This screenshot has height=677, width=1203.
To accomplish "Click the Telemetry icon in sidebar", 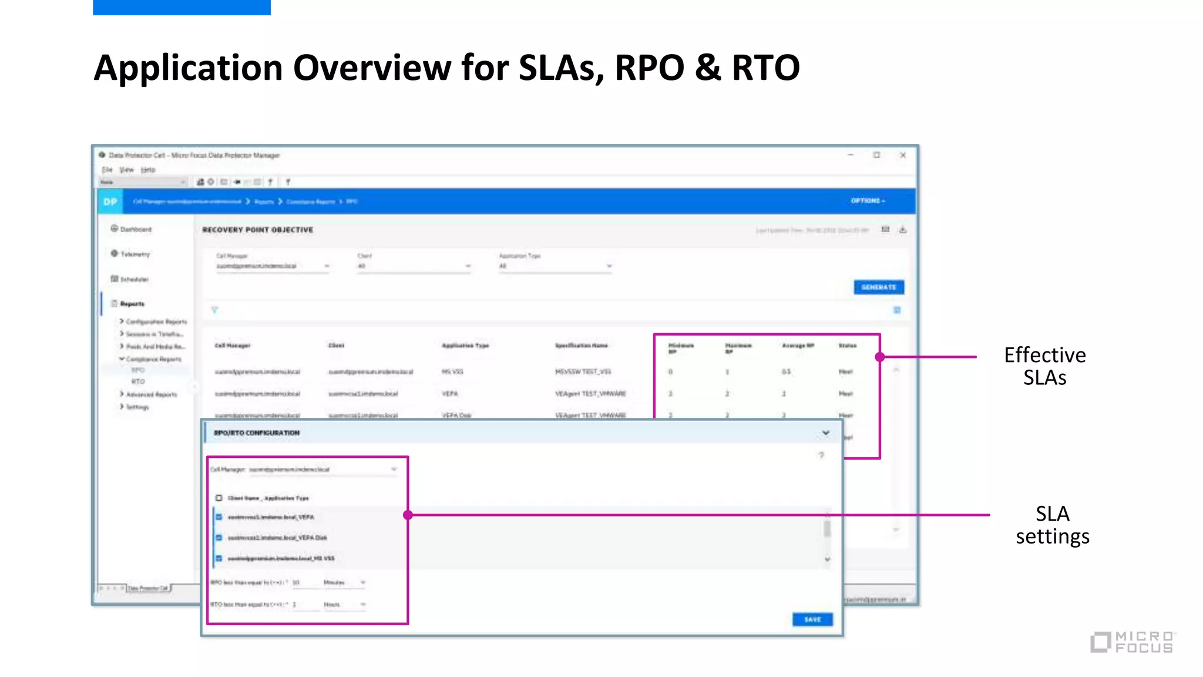I will tap(114, 253).
